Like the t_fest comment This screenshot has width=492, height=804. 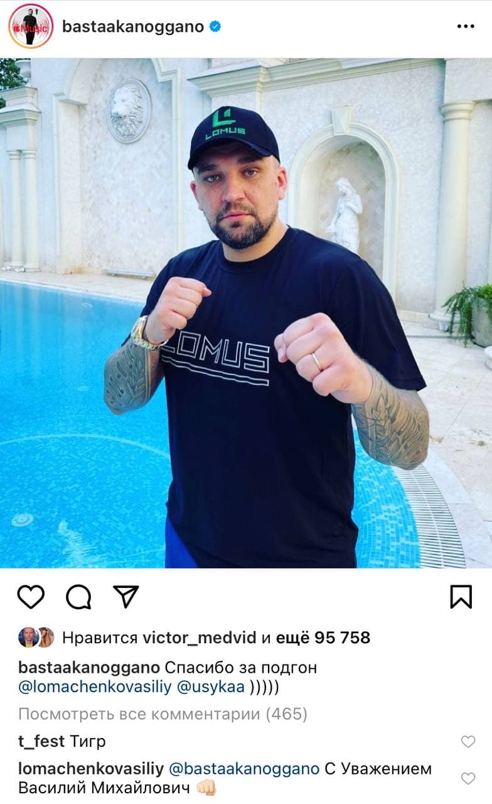point(468,742)
